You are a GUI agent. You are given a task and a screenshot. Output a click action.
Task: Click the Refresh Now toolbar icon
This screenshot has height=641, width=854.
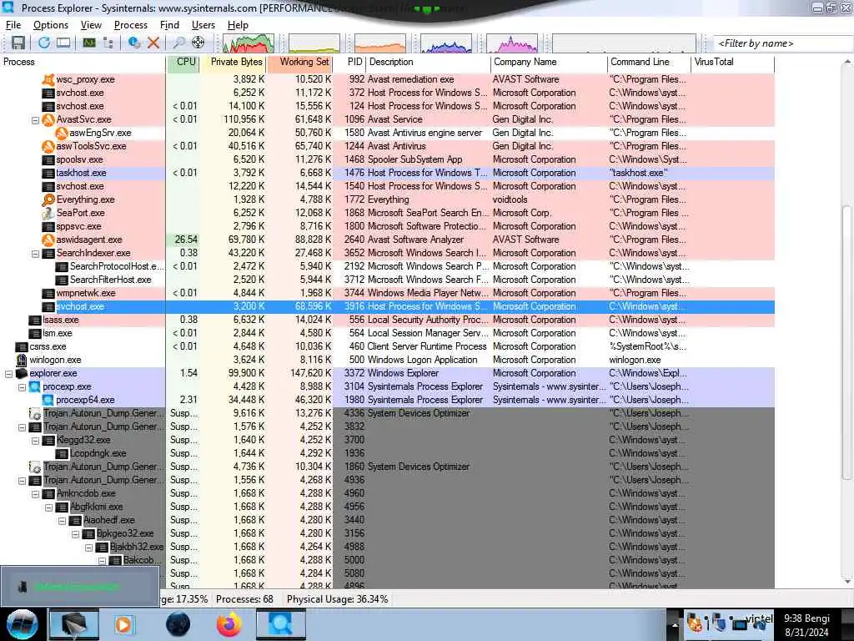[44, 43]
